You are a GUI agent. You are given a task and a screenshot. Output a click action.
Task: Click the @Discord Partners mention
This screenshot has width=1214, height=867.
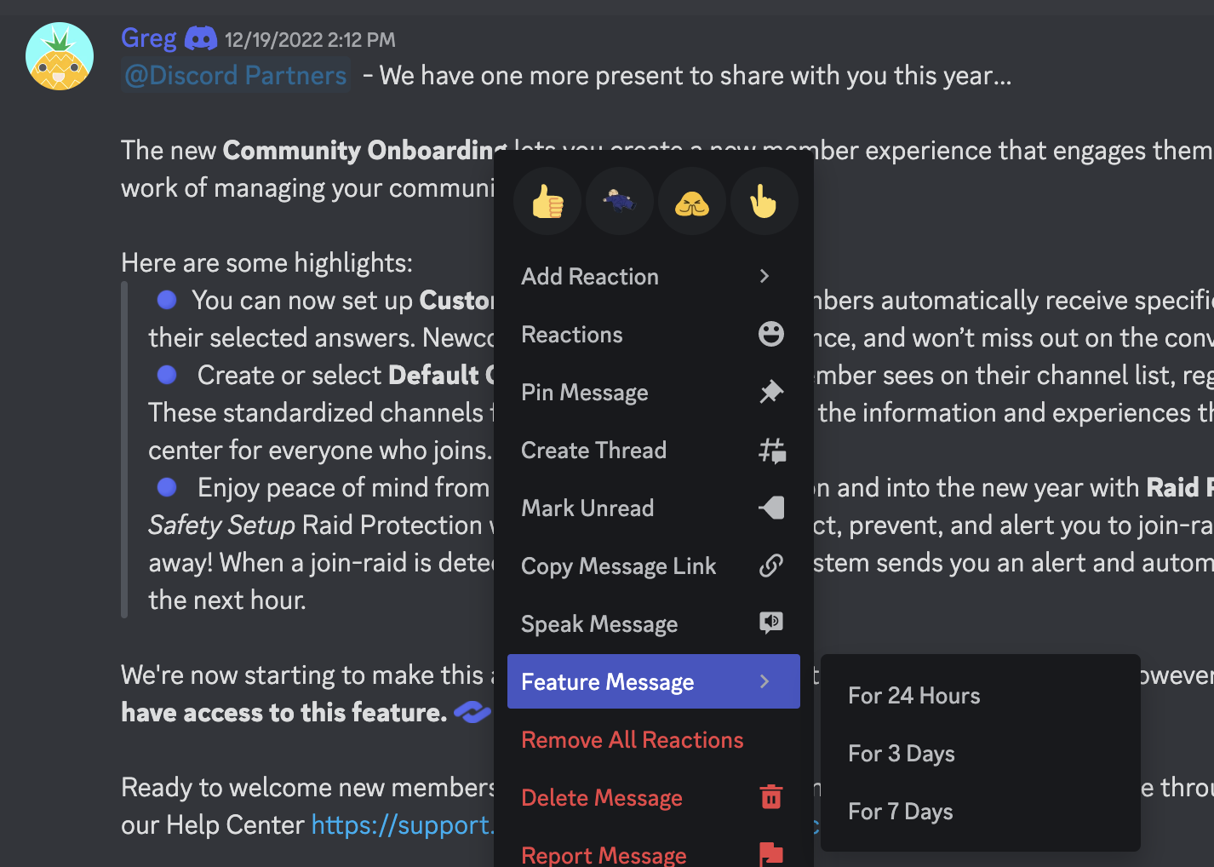[x=236, y=76]
